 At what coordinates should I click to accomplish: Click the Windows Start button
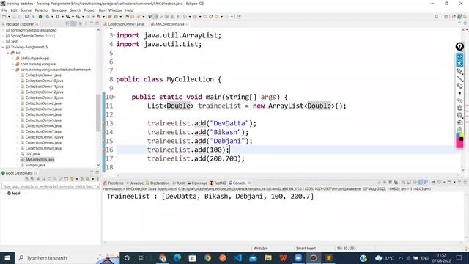7,257
